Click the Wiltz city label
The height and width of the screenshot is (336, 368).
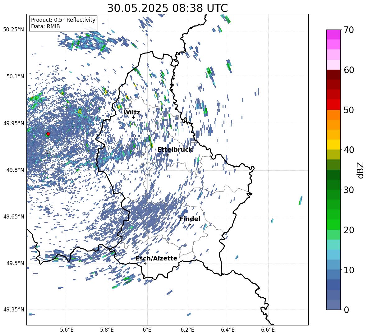click(132, 113)
